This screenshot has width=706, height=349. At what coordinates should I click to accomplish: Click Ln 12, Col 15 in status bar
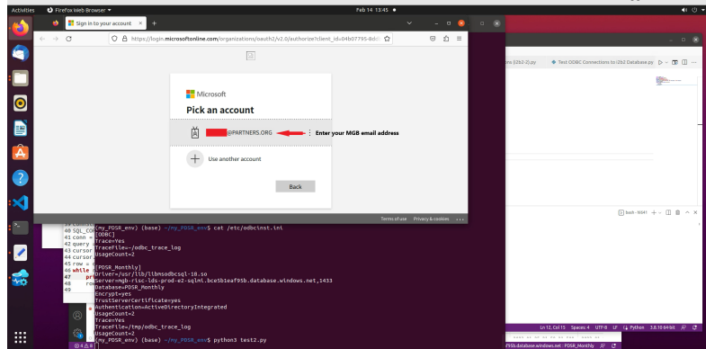coord(553,327)
